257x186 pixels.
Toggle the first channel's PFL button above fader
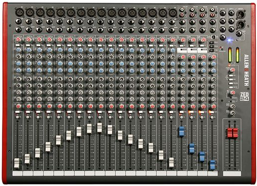coord(17,117)
